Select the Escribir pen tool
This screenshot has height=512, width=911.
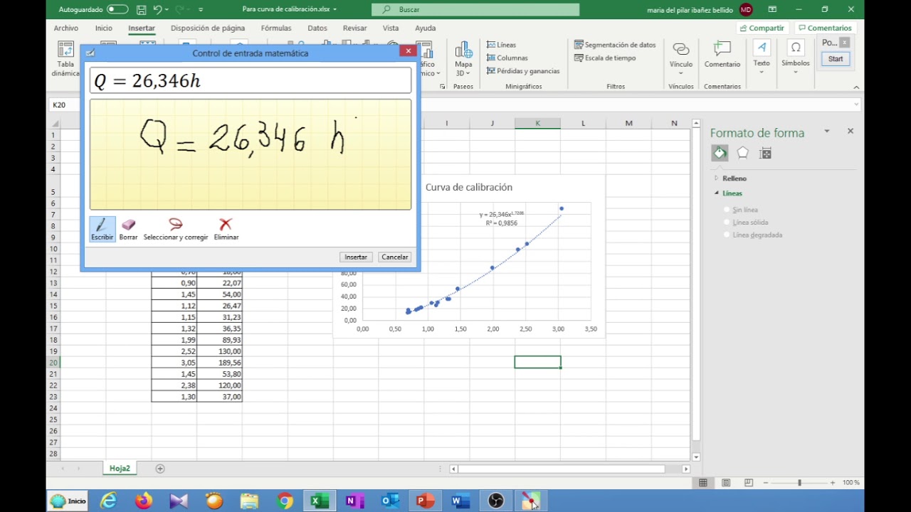click(x=102, y=229)
